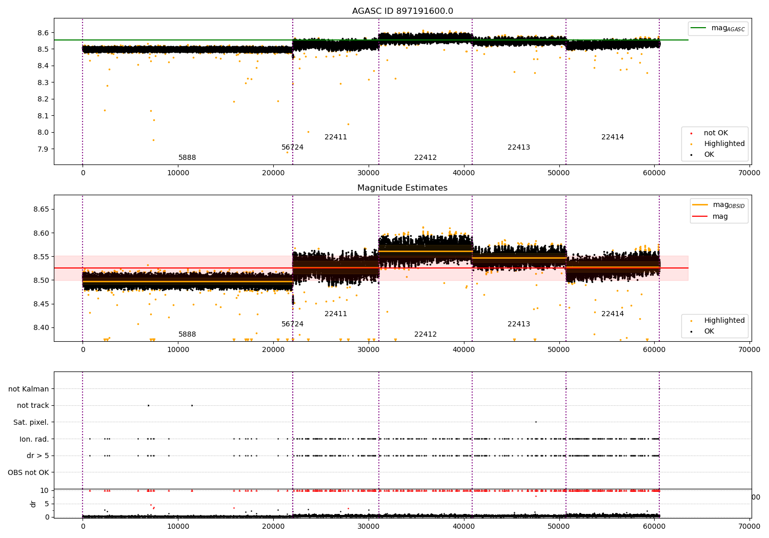Image resolution: width=769 pixels, height=538 pixels.
Task: Click obsid label "22413" in Magnitude Estimates plot
Action: click(x=519, y=324)
